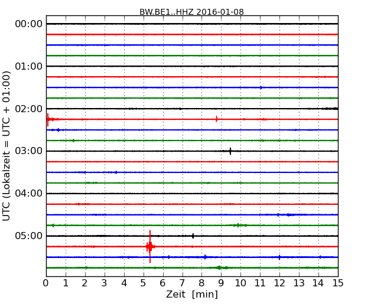Image resolution: width=384 pixels, height=307 pixels.
Task: Select x-axis tick label 12
Action: 279,283
